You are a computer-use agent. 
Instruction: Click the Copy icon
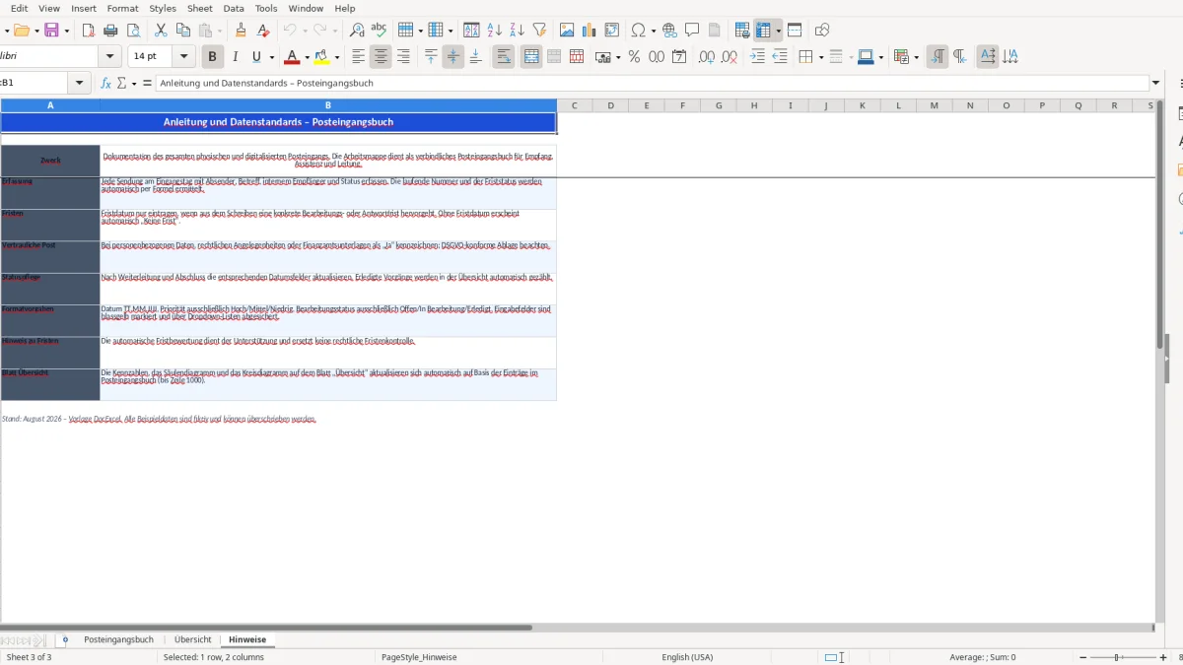(x=182, y=31)
